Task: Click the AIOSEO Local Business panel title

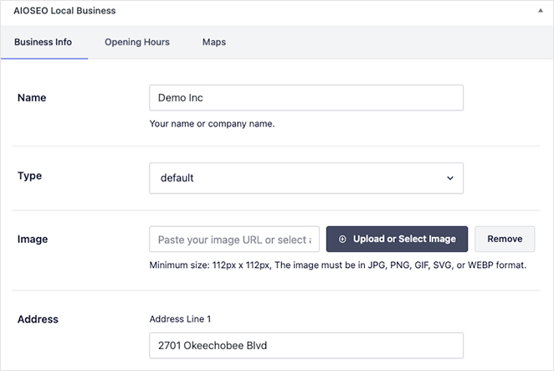Action: coord(64,11)
